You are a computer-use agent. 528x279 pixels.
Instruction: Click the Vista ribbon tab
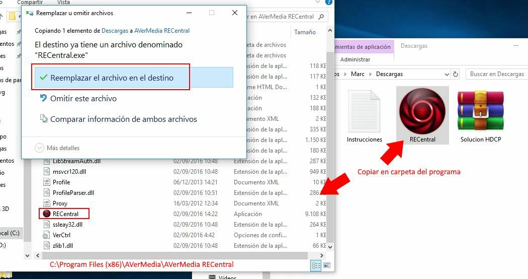tap(63, 3)
